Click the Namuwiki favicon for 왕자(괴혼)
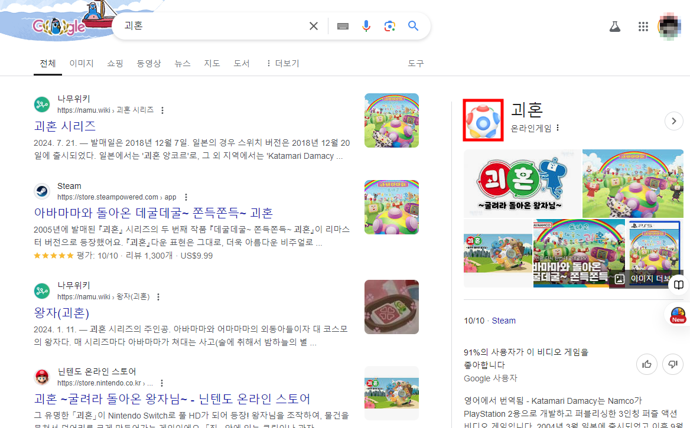The image size is (690, 428). tap(42, 291)
